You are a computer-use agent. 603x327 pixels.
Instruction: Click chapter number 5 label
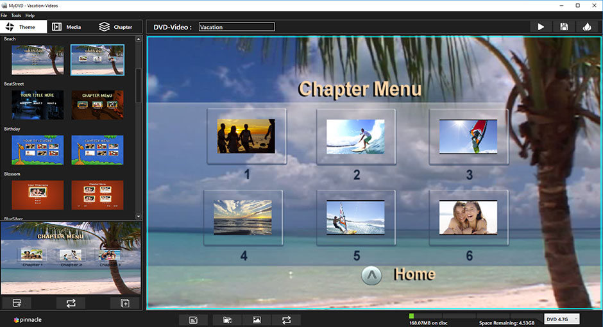[357, 256]
